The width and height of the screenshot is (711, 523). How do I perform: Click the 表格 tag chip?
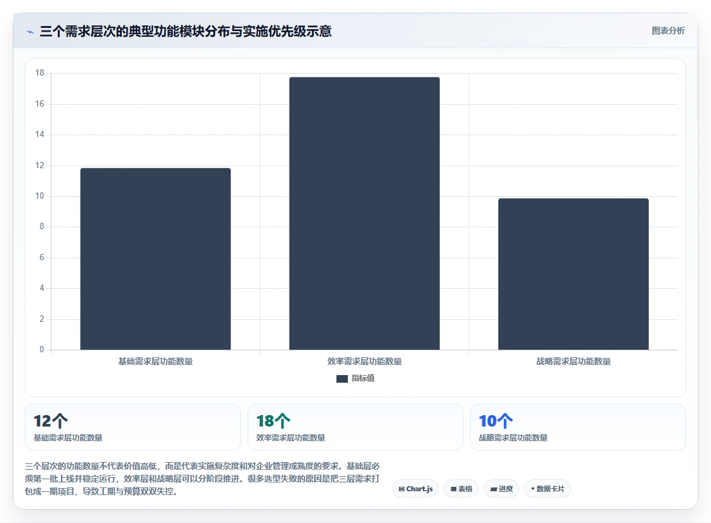[461, 489]
